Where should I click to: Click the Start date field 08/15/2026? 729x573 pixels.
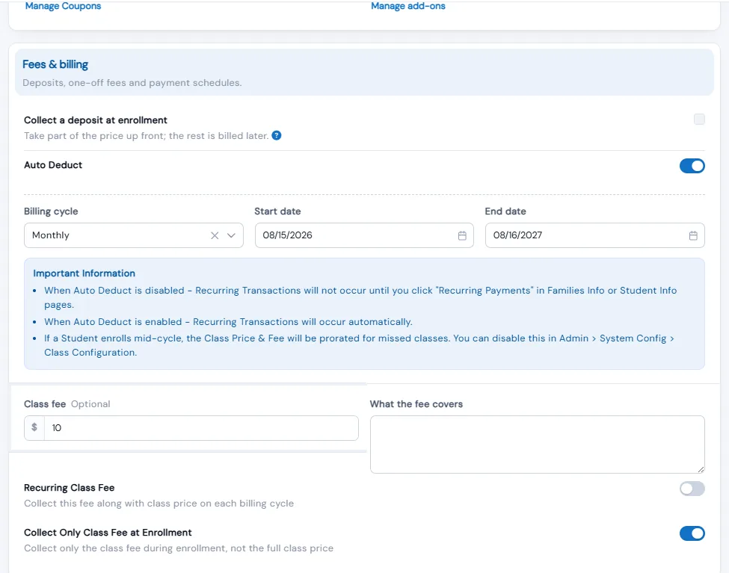click(x=364, y=235)
